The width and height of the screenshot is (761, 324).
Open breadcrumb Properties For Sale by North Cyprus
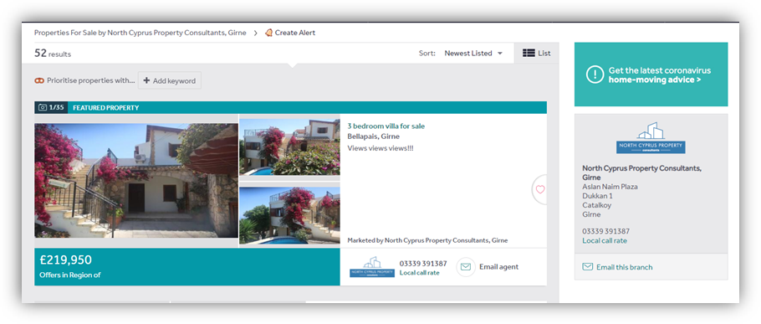point(140,33)
